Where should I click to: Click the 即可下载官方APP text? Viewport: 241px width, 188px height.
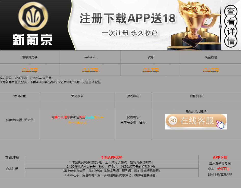(x=220, y=174)
